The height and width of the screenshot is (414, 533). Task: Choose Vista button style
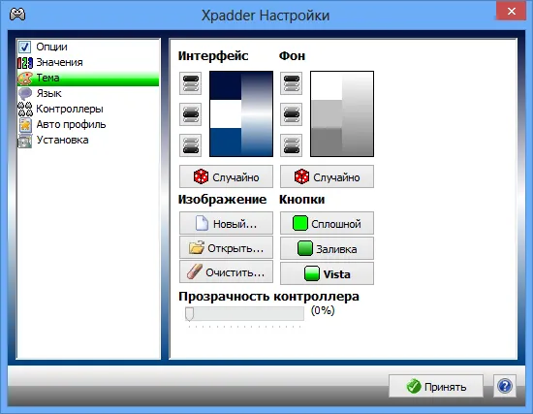(327, 273)
